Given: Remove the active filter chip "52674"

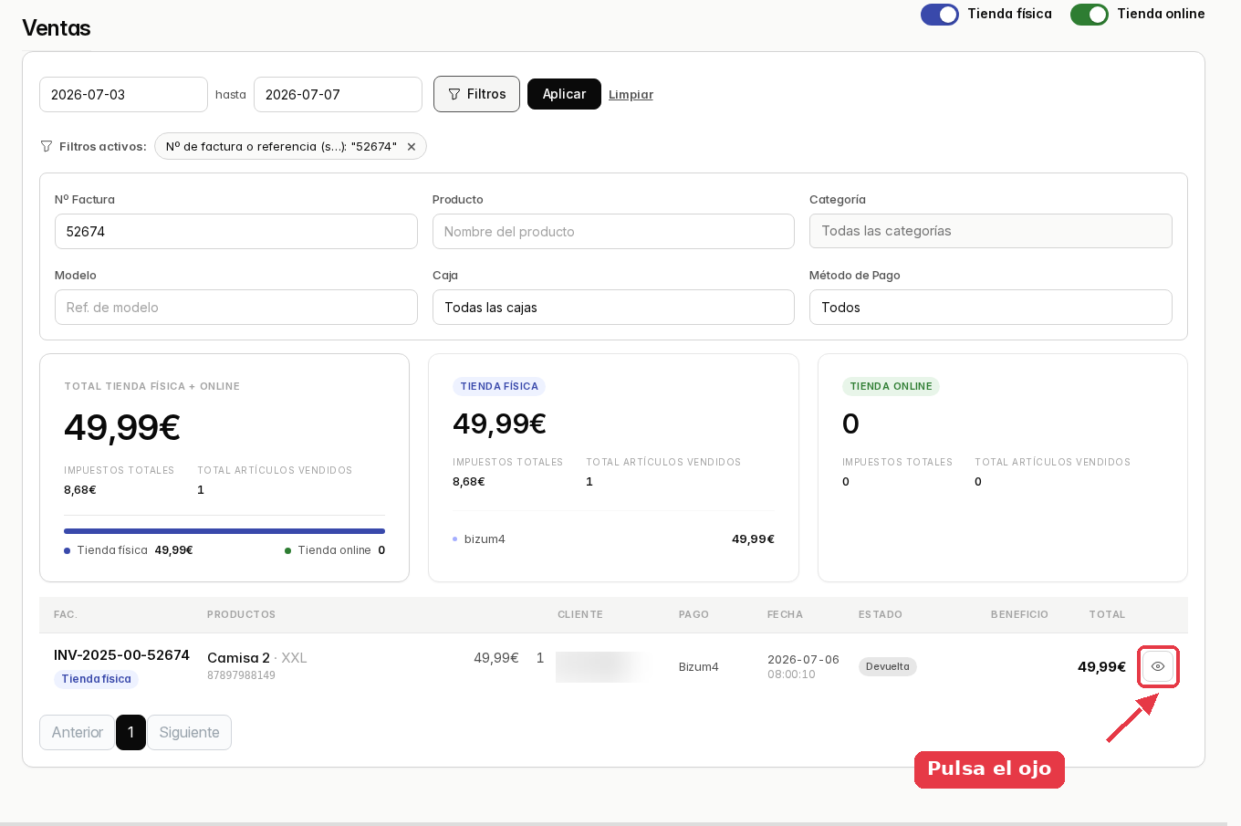Looking at the screenshot, I should click(412, 147).
